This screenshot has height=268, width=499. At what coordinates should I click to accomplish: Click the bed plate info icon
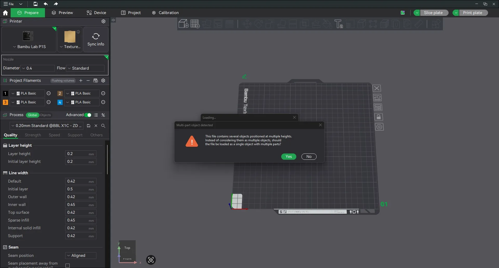(x=78, y=32)
